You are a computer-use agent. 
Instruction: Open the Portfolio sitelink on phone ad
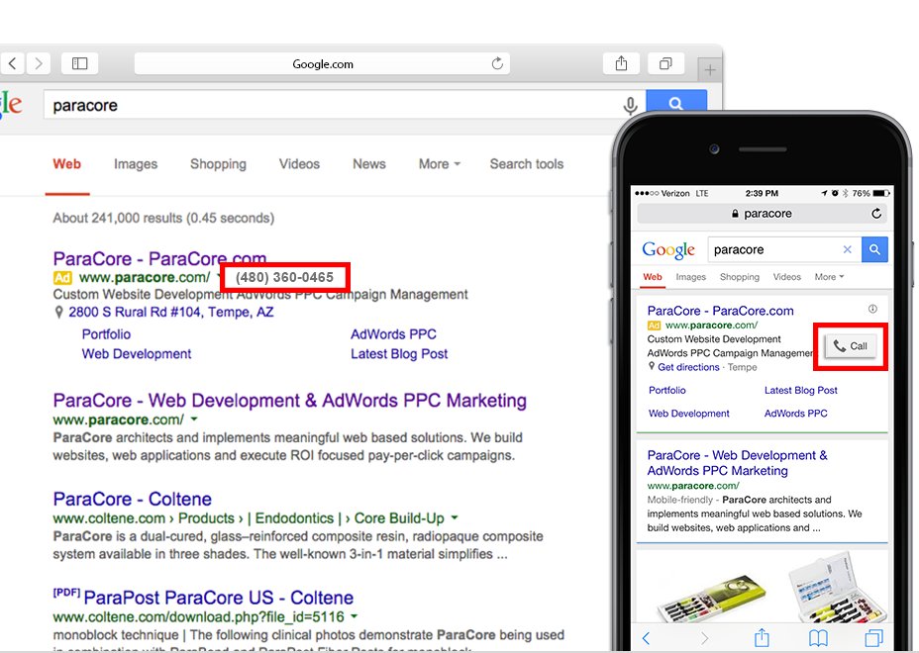click(667, 391)
